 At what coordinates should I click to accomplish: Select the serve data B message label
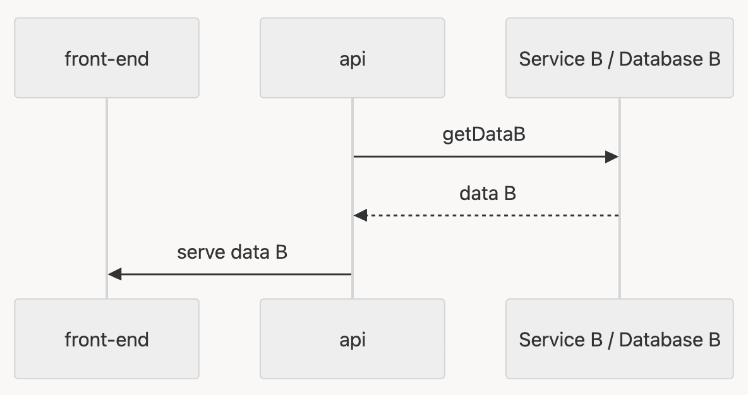coord(232,252)
